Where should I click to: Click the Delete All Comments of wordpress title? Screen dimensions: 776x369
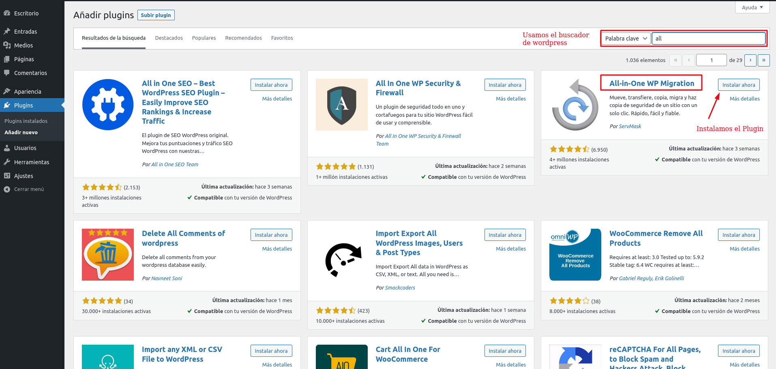click(x=183, y=238)
